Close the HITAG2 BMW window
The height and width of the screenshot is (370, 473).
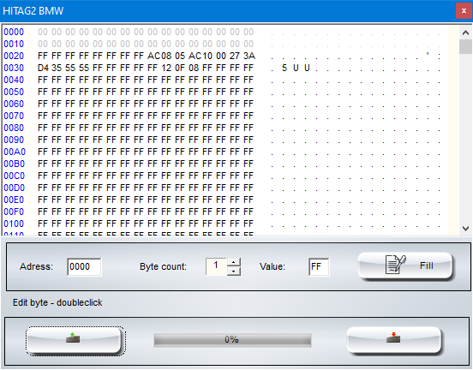464,11
